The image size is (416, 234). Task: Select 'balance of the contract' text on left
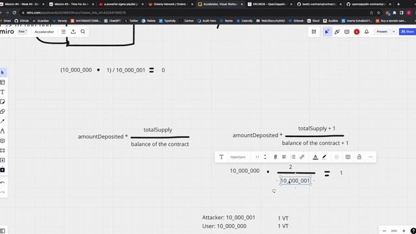tap(160, 144)
